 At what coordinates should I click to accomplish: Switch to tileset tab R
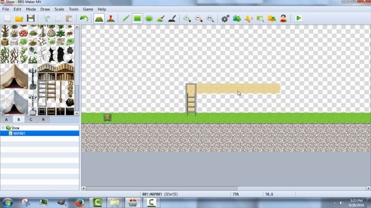(x=43, y=120)
